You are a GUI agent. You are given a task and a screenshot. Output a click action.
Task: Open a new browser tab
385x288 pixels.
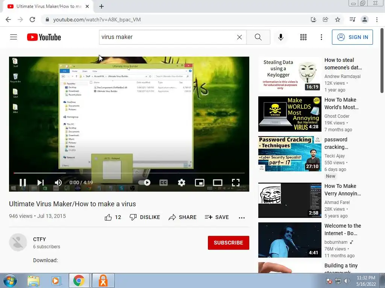pos(102,6)
